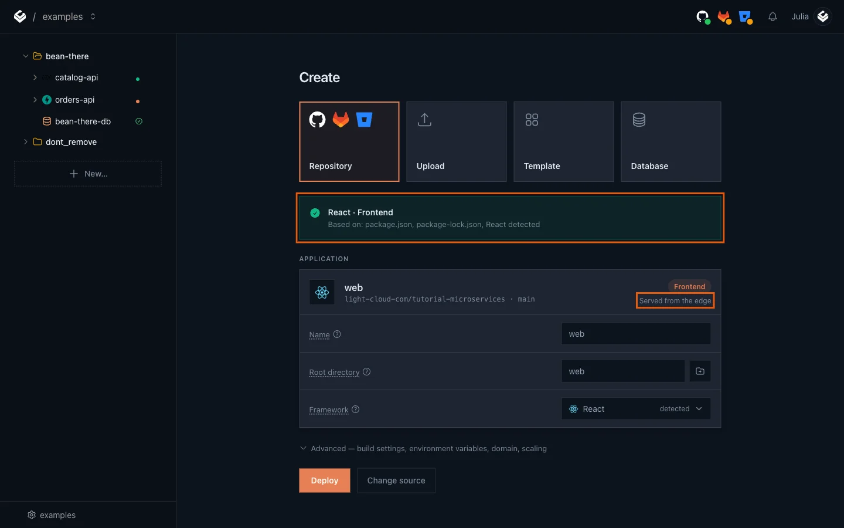Open Julia's account avatar menu
Image resolution: width=844 pixels, height=528 pixels.
[823, 16]
